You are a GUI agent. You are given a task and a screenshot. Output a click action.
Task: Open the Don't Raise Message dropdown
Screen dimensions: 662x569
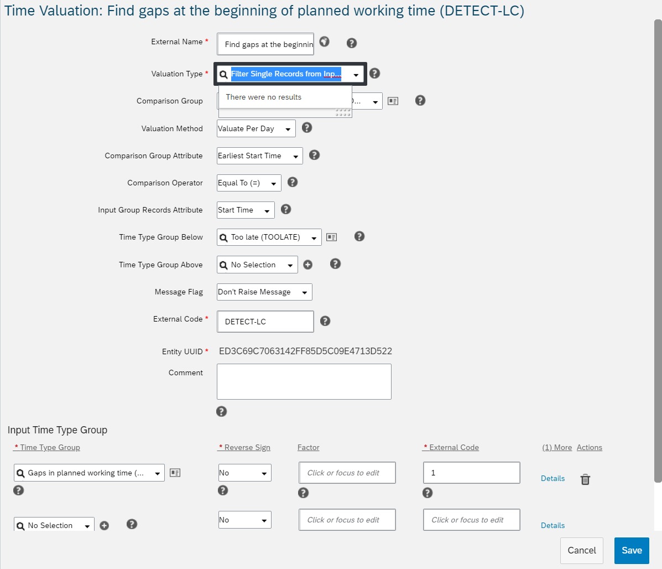(x=264, y=292)
